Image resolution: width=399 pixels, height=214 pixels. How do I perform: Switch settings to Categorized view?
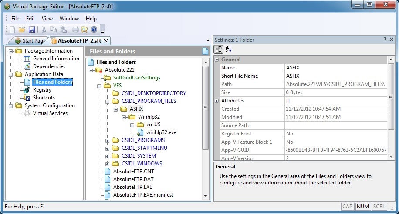coord(219,49)
